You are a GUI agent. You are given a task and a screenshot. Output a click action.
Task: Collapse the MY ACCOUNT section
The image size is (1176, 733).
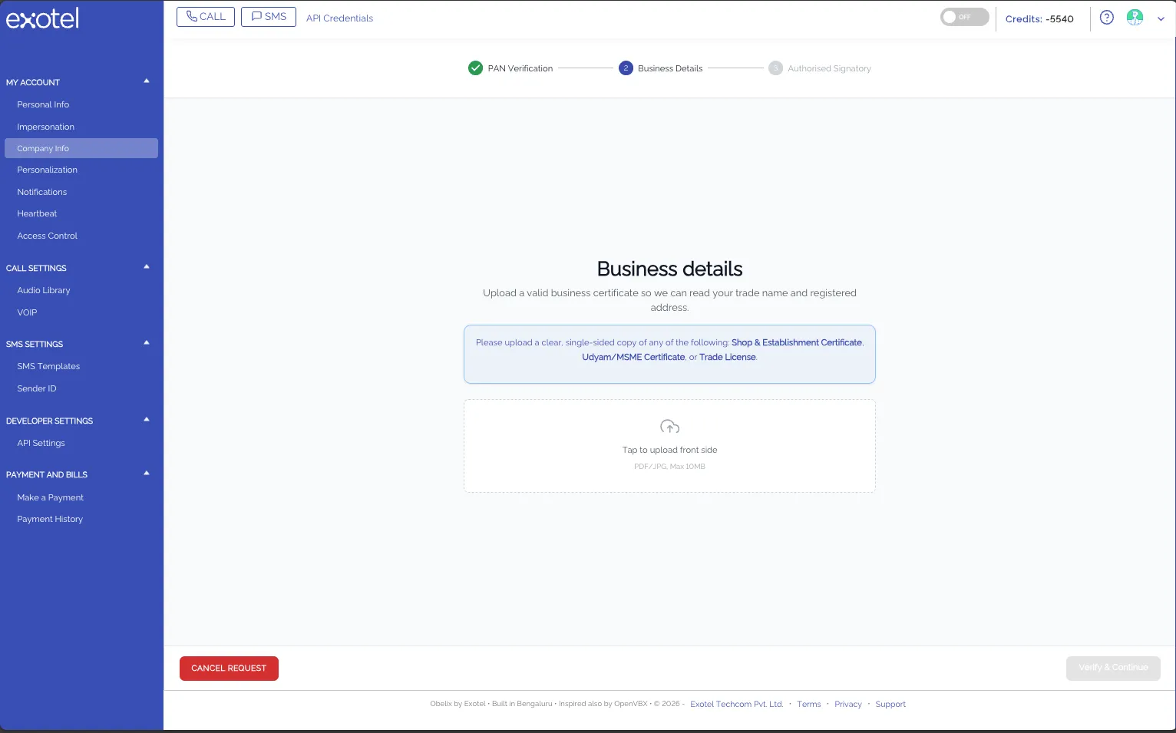click(x=147, y=81)
